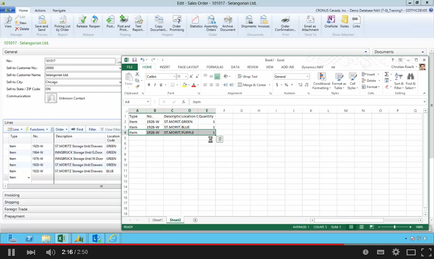Click the Sell-to Customer Name field
Image resolution: width=434 pixels, height=259 pixels.
[x=81, y=75]
